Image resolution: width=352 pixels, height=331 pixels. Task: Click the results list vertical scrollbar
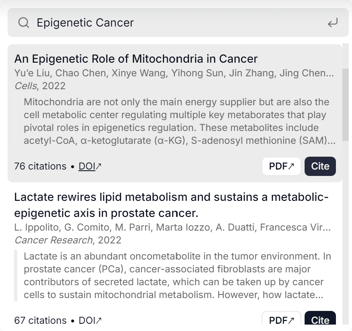(x=346, y=104)
